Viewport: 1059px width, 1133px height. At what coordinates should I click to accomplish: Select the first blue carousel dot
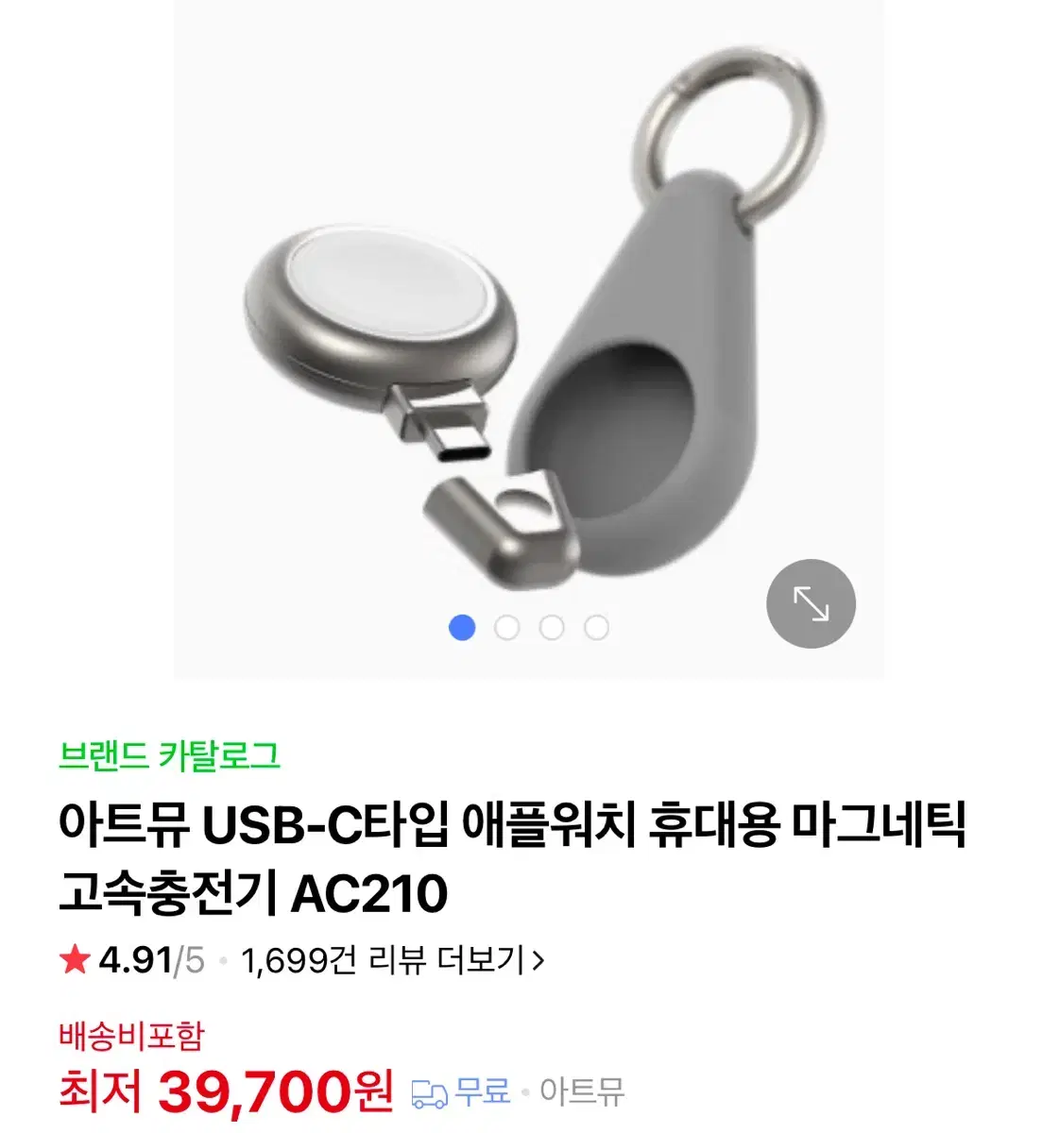pyautogui.click(x=462, y=627)
